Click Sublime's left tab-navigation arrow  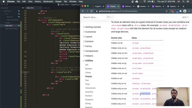click(22, 8)
